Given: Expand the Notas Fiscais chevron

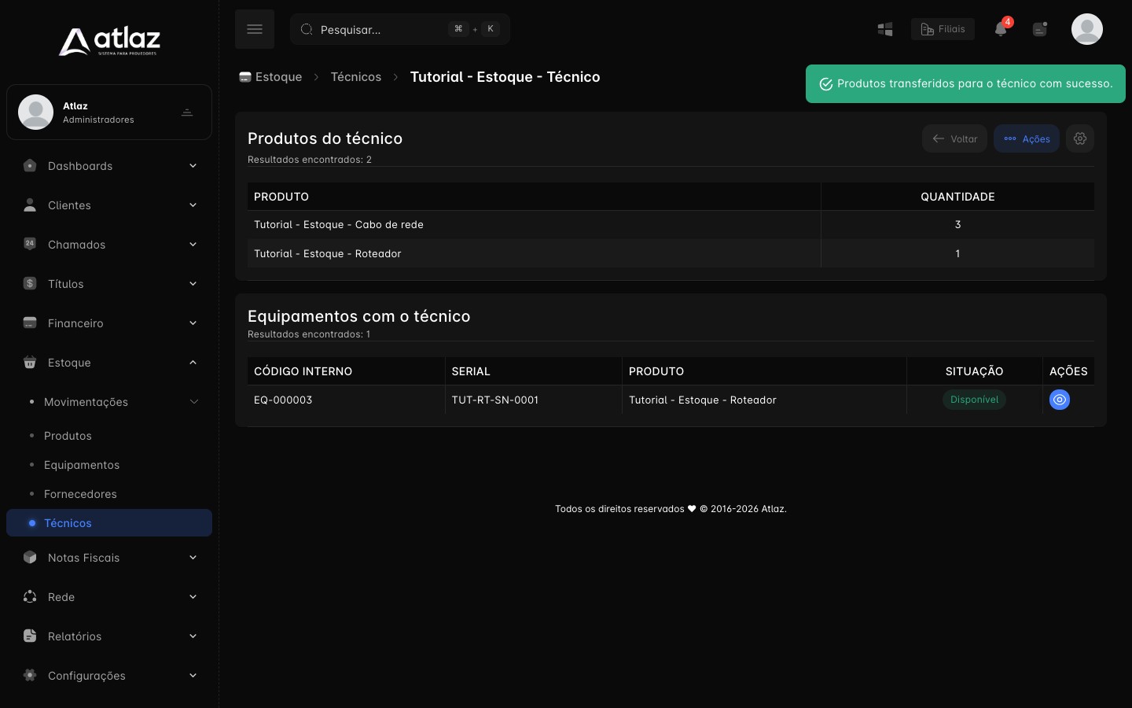Looking at the screenshot, I should click(x=193, y=558).
